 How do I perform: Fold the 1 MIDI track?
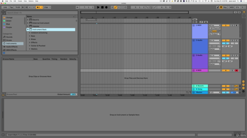[x=194, y=25]
